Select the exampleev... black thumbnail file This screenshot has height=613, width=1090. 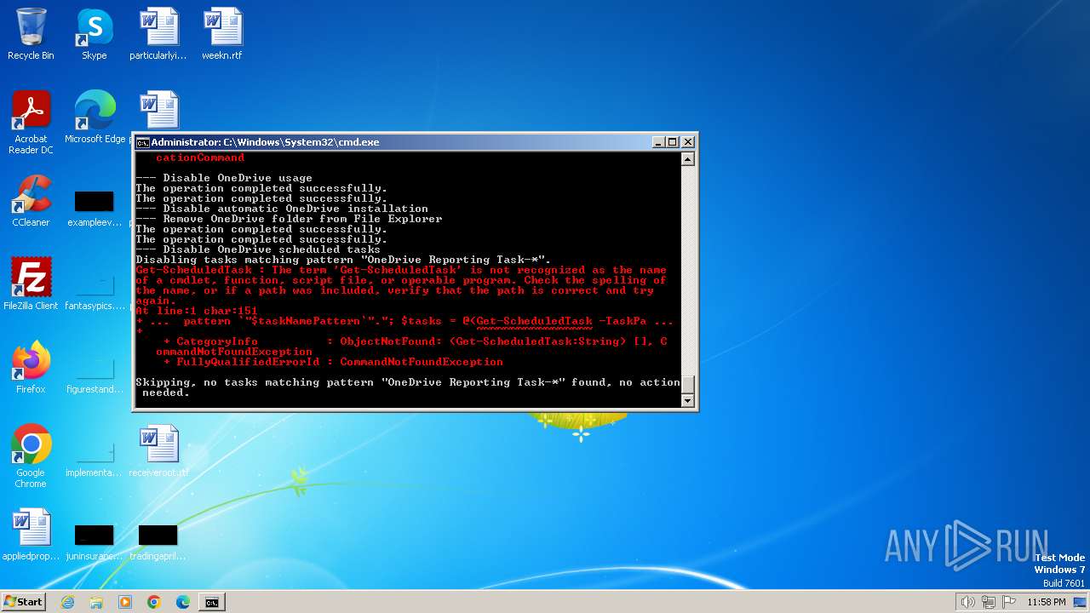pyautogui.click(x=95, y=209)
